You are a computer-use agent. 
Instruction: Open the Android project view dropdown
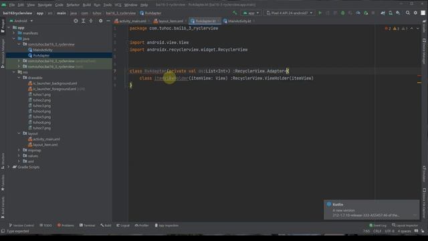tap(21, 21)
